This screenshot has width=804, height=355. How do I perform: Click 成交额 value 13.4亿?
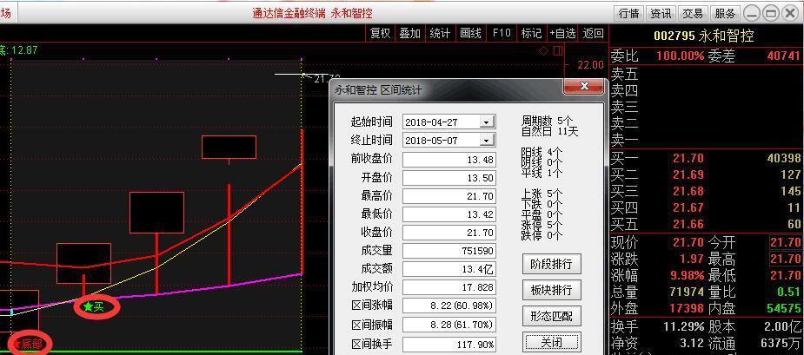tap(449, 269)
